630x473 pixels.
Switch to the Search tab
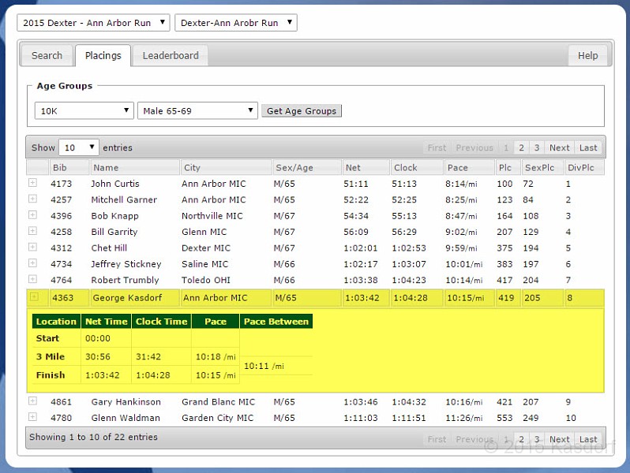[47, 55]
